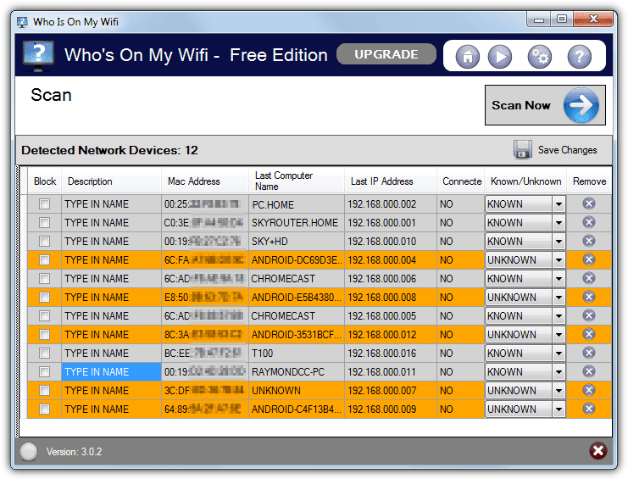Click the red X icon in the status bar

point(598,451)
